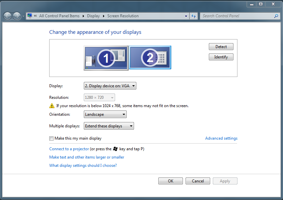
Task: Open the address bar history dropdown arrow
Action: coord(186,16)
